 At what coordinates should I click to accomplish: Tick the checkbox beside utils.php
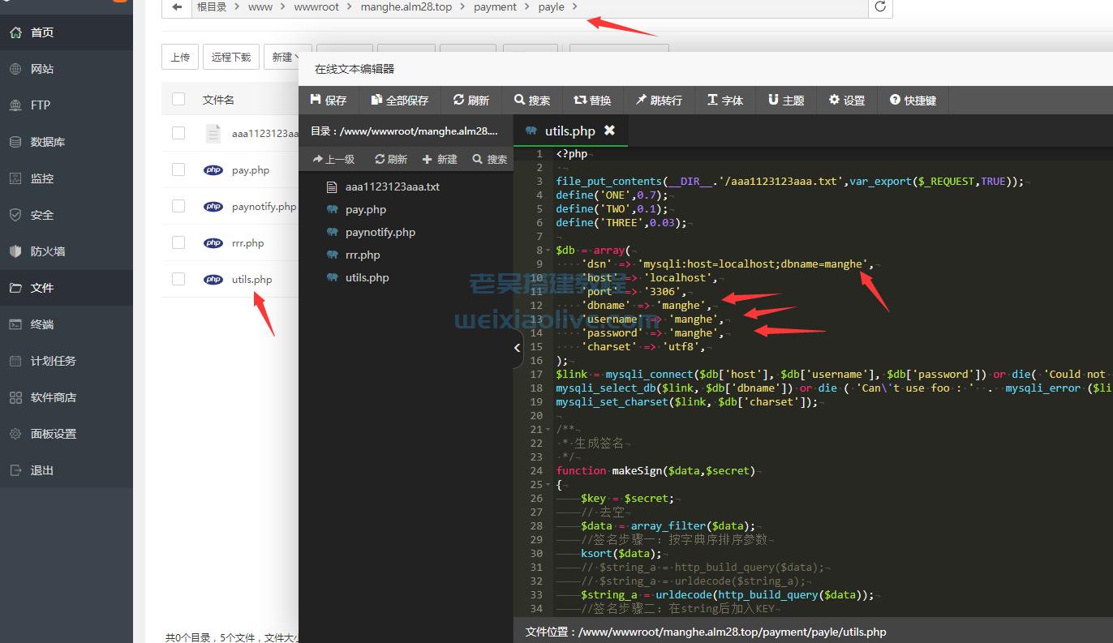(178, 279)
